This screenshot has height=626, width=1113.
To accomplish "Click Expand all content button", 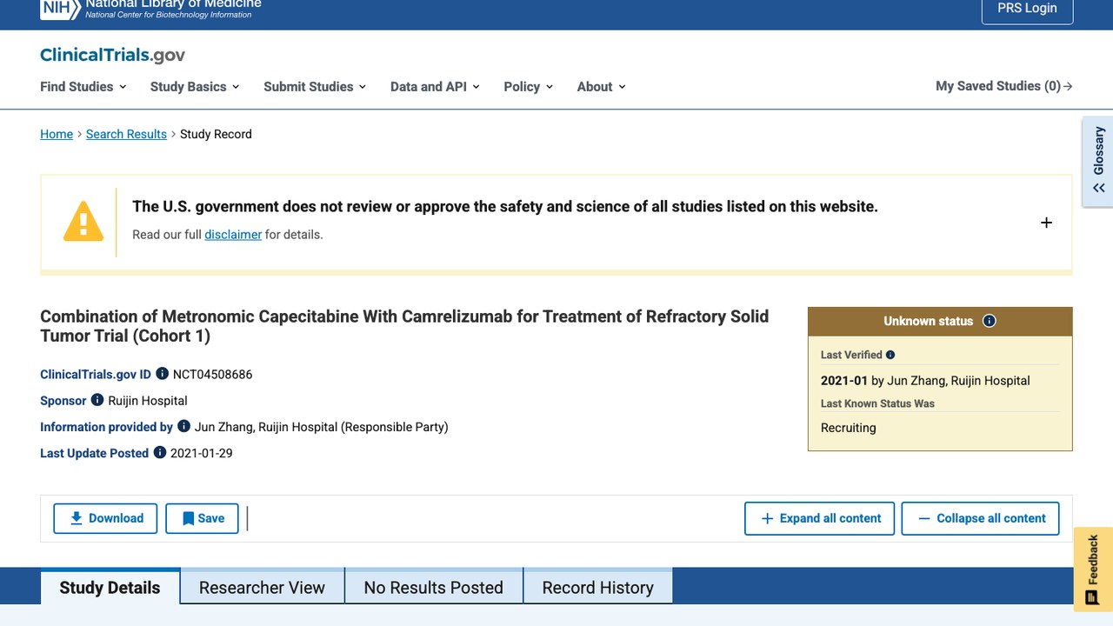I will click(x=819, y=518).
